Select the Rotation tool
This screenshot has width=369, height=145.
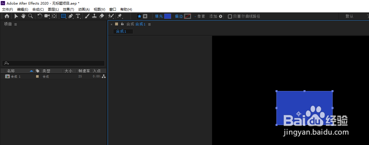[x=40, y=16]
